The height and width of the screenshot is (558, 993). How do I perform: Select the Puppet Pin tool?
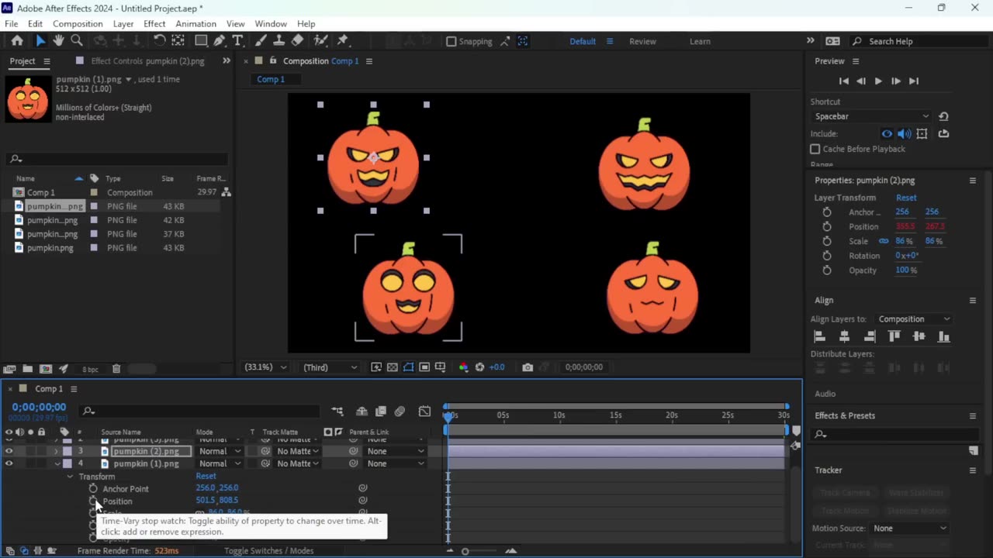[x=343, y=41]
